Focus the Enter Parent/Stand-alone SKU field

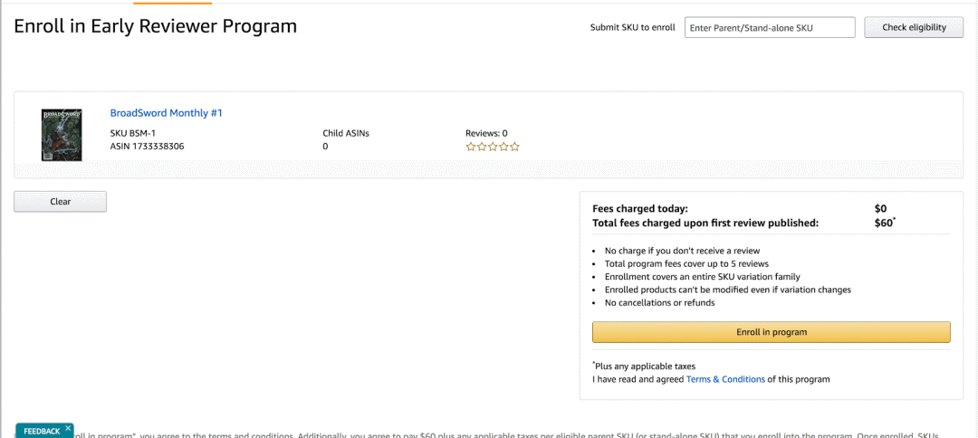770,28
